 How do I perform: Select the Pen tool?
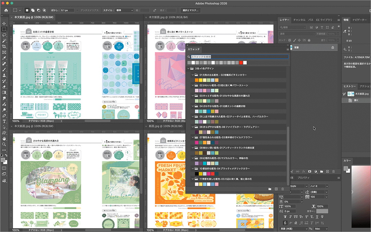(4, 116)
